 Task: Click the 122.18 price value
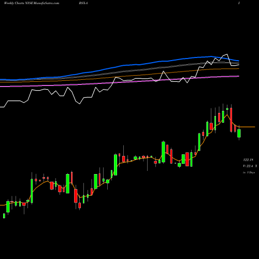(x=248, y=160)
